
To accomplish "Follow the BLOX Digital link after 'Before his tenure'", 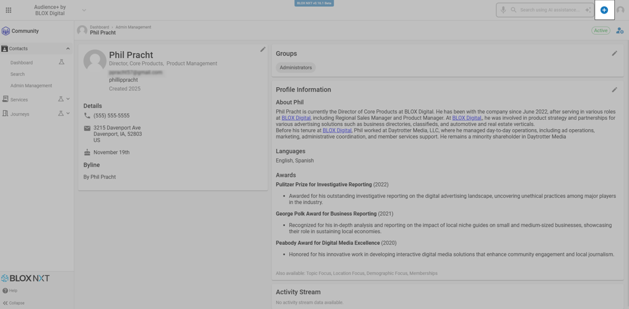I will click(x=337, y=130).
